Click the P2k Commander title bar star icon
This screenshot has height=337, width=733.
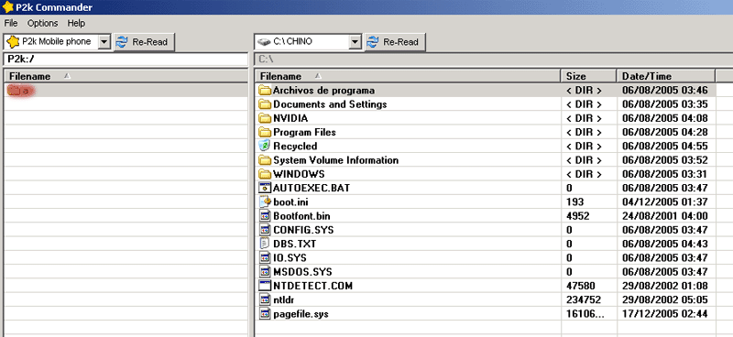[x=7, y=7]
